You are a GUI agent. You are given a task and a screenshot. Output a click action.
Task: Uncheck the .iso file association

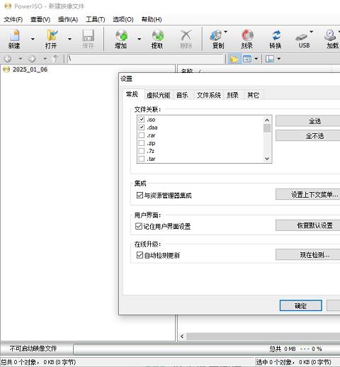142,119
